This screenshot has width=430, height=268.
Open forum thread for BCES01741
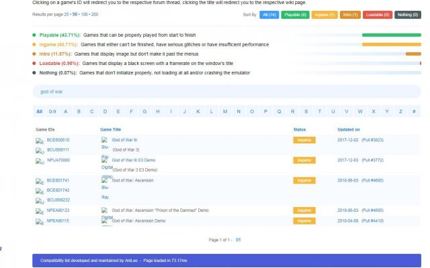(x=58, y=180)
